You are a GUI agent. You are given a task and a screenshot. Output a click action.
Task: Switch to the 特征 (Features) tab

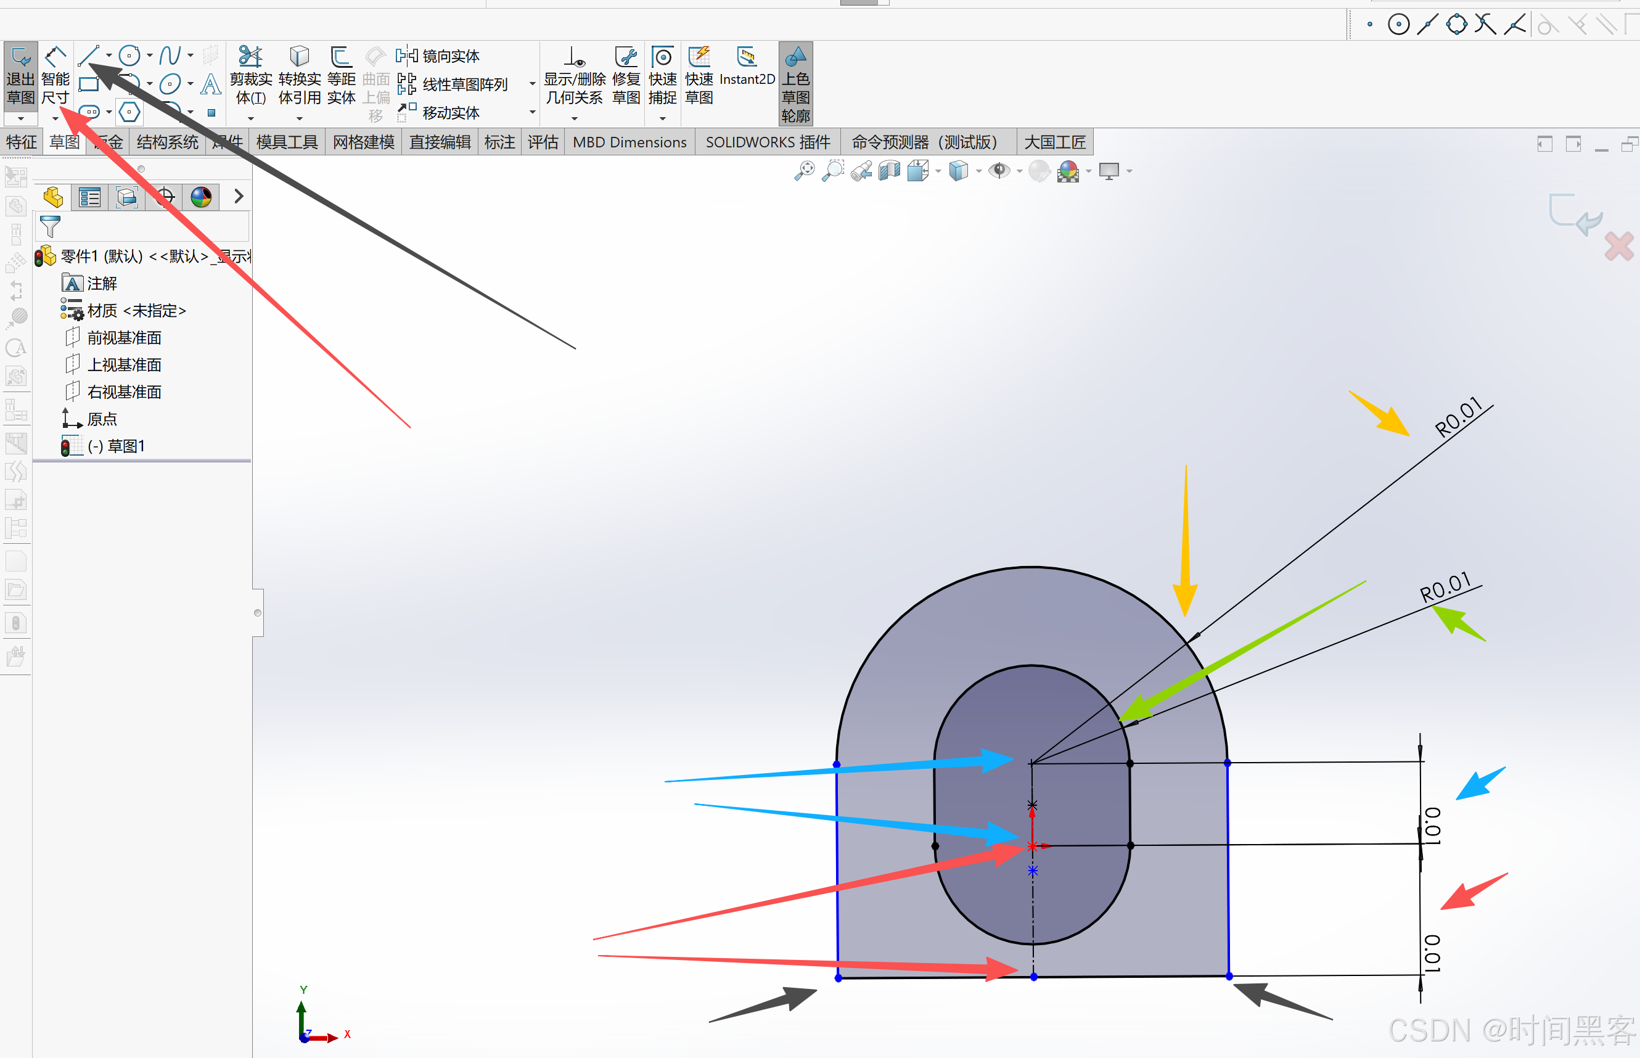coord(20,142)
